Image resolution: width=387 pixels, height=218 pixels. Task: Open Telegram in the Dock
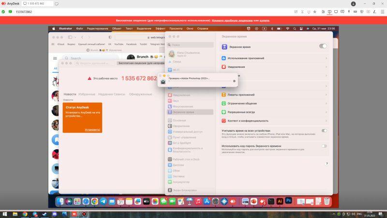103,201
